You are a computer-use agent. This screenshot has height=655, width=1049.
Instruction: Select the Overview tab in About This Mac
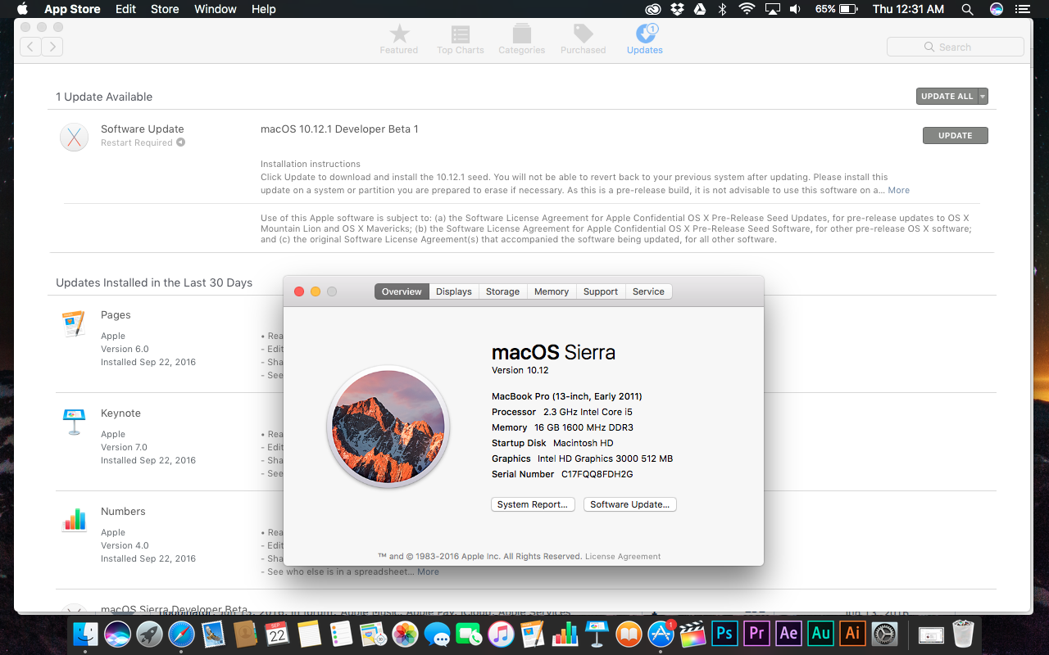click(402, 291)
